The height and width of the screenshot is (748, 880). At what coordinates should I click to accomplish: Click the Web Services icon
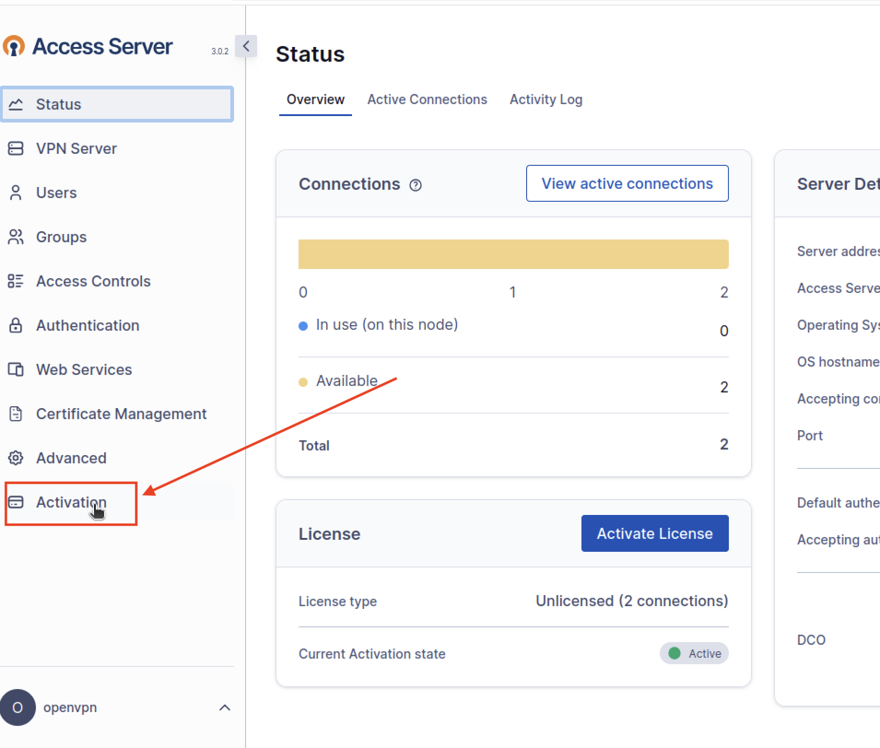(16, 369)
